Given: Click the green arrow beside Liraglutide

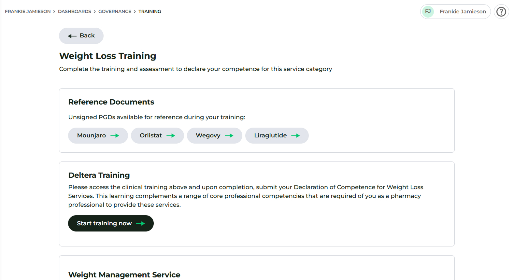Looking at the screenshot, I should 295,136.
